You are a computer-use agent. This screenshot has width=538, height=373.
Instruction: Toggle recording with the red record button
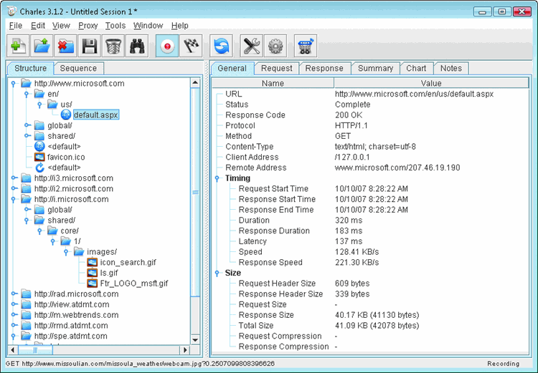[167, 46]
